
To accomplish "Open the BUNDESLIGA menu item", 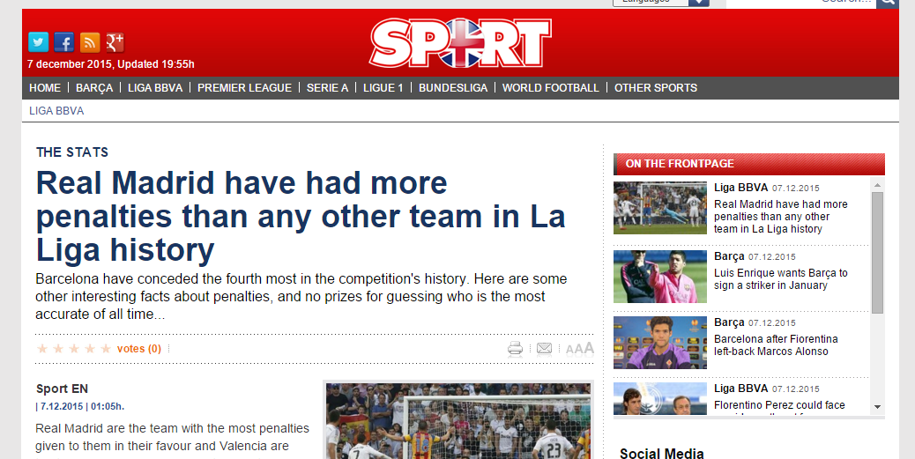I will [x=453, y=87].
